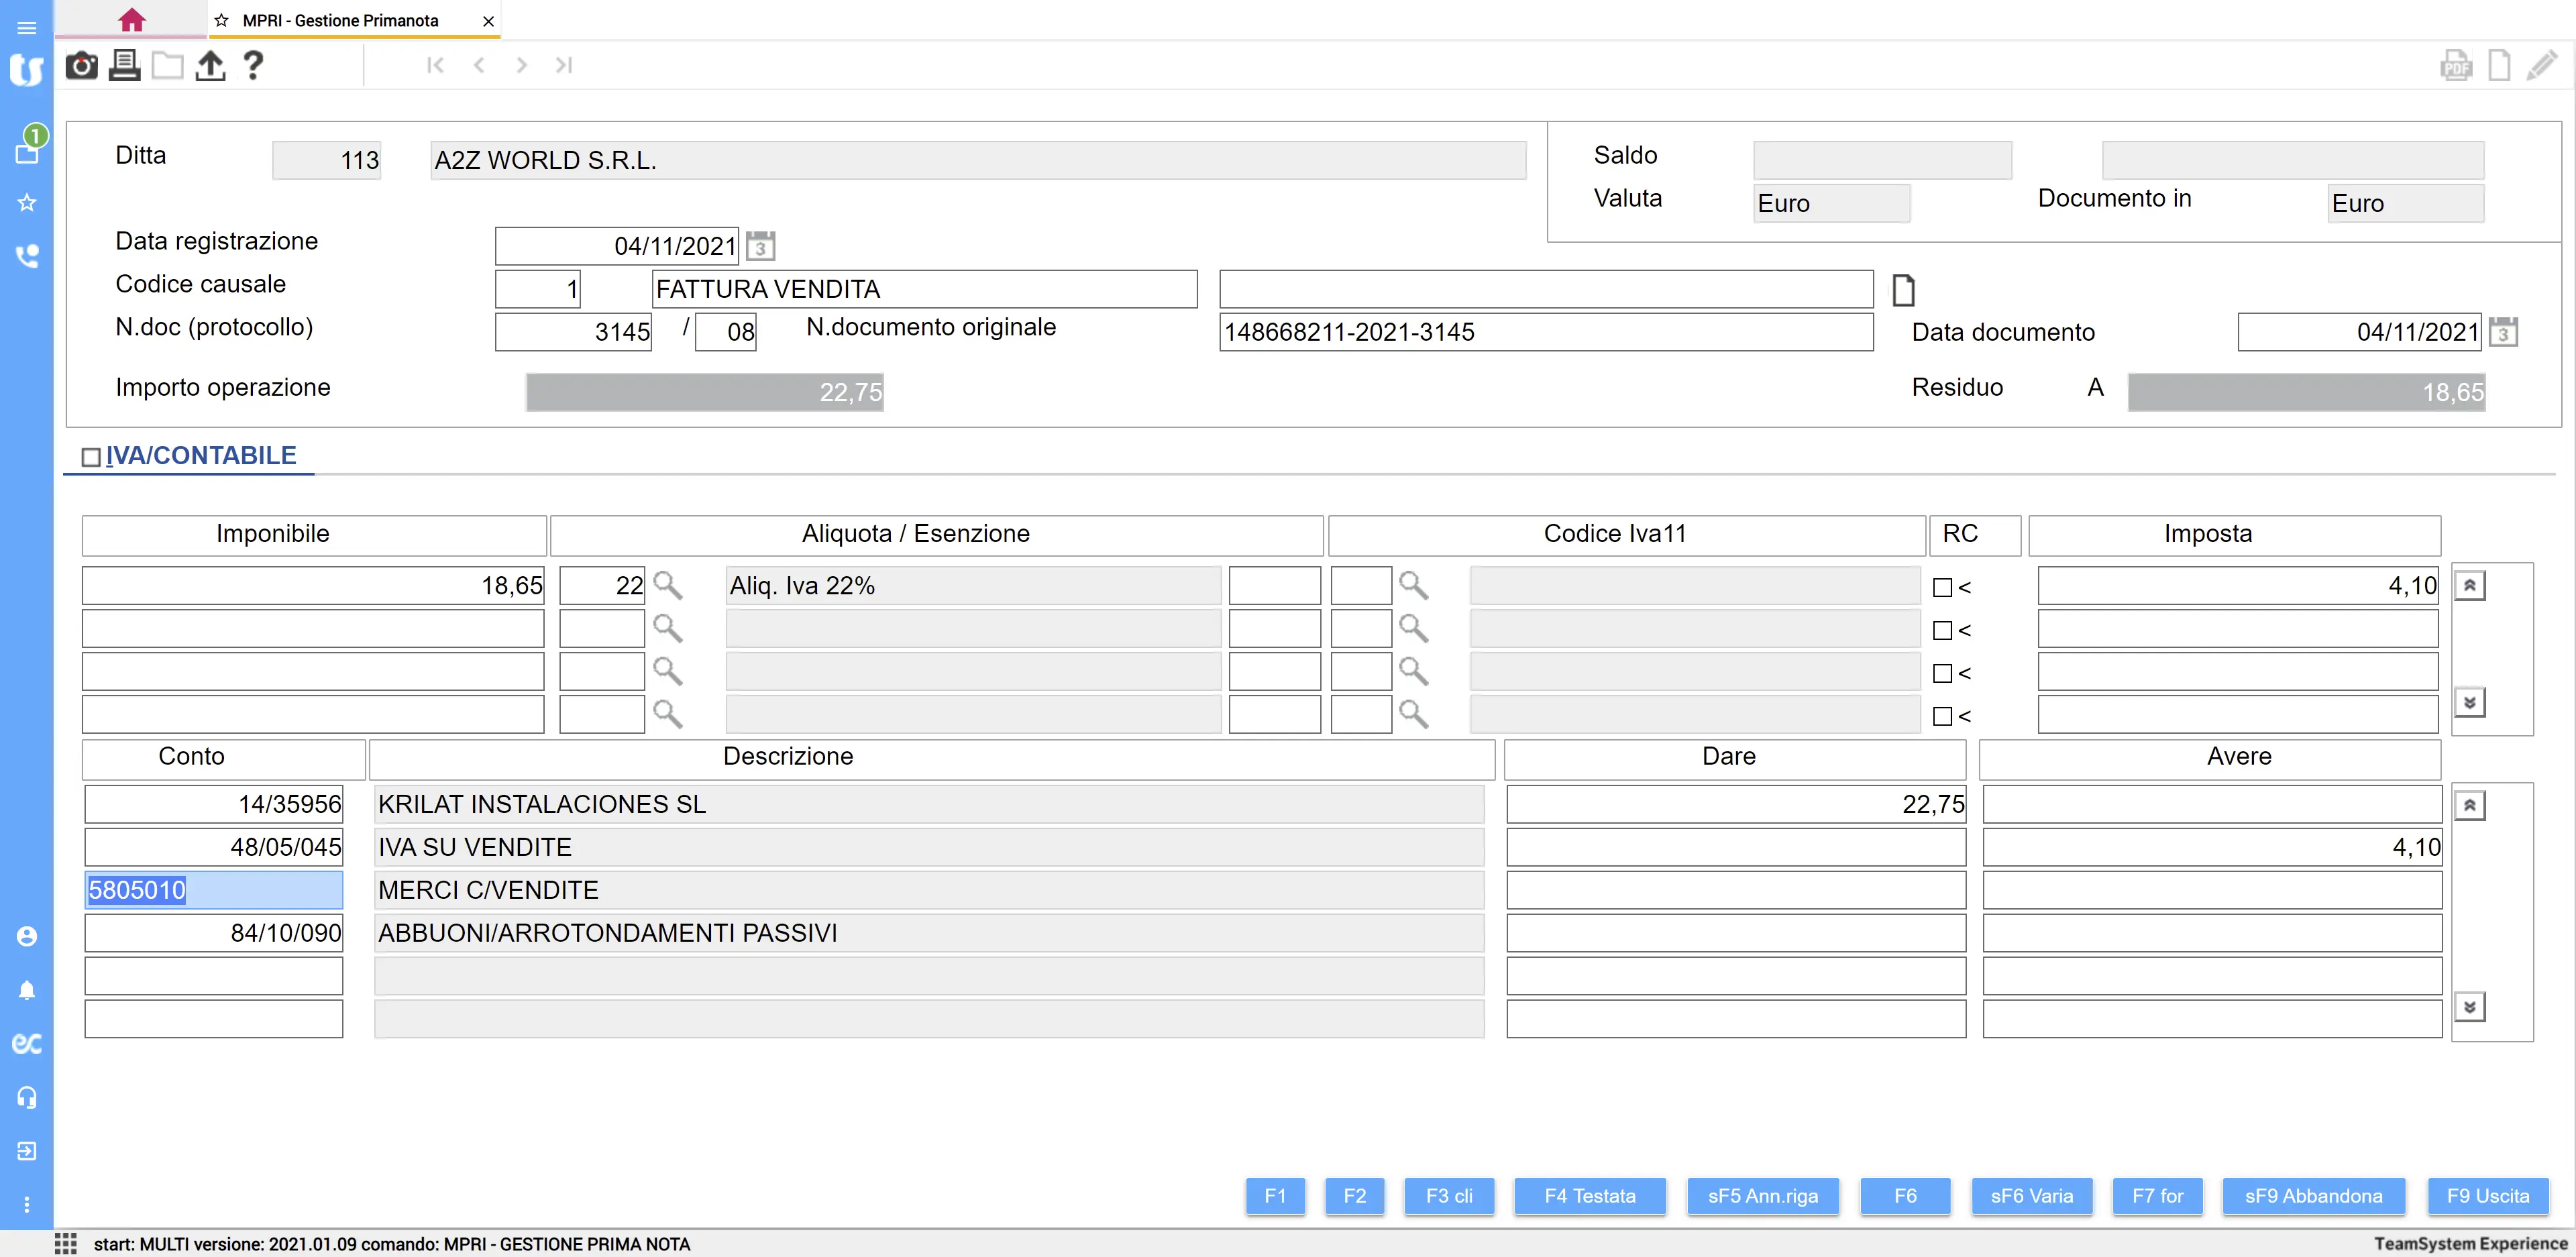Check RC box on first IVA row
The width and height of the screenshot is (2576, 1257).
pyautogui.click(x=1942, y=588)
